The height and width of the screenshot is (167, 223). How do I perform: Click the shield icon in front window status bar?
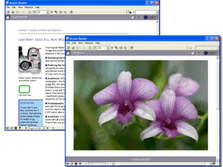click(x=80, y=164)
